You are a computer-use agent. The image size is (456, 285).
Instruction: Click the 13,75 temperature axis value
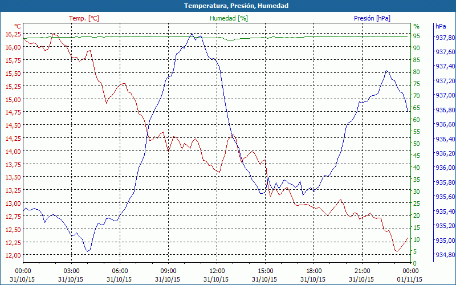[x=13, y=164]
